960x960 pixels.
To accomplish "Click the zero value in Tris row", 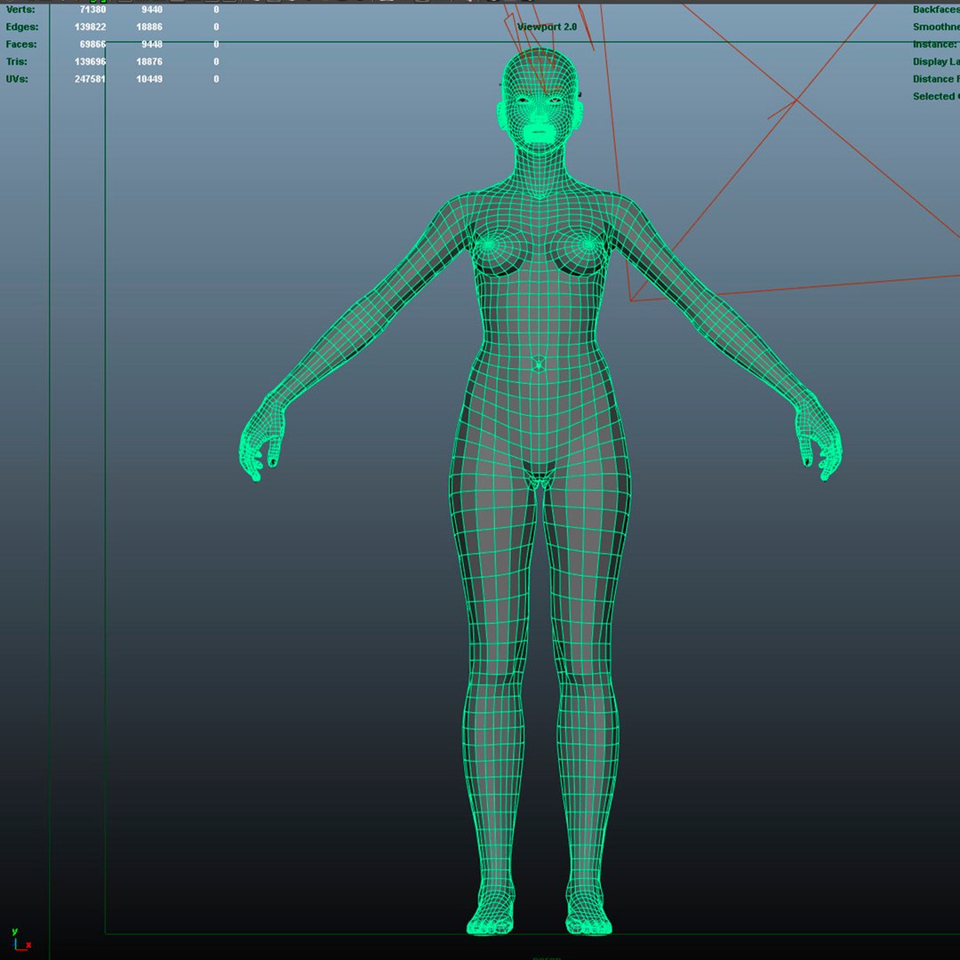I will (216, 61).
